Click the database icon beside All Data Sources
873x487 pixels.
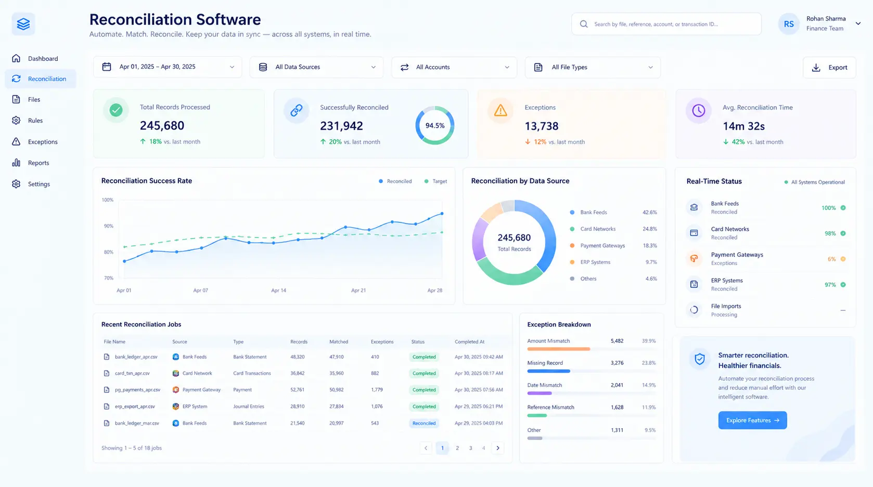pyautogui.click(x=263, y=67)
